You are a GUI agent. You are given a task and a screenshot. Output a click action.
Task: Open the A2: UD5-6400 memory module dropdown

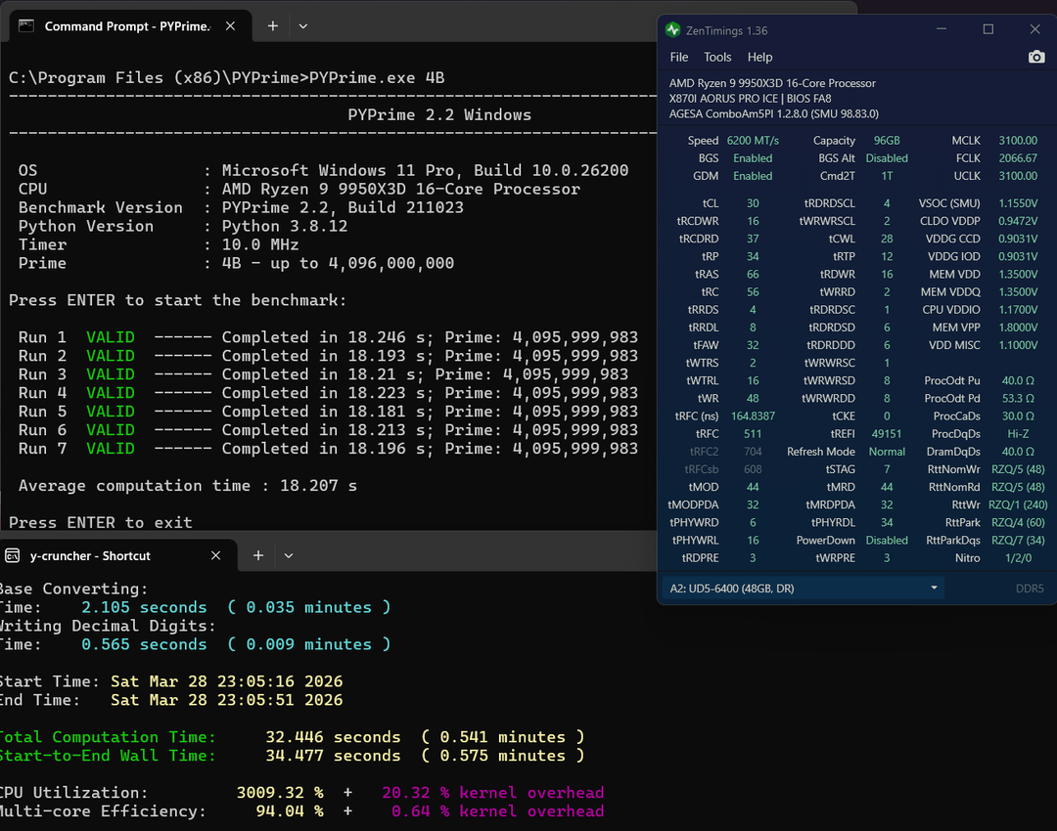pos(804,588)
